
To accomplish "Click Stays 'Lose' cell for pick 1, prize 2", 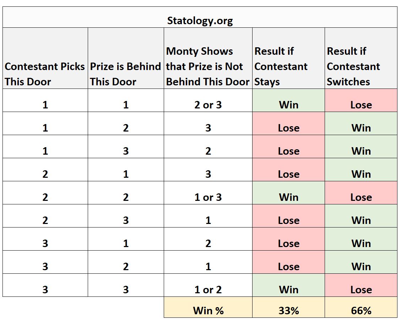I will [288, 123].
